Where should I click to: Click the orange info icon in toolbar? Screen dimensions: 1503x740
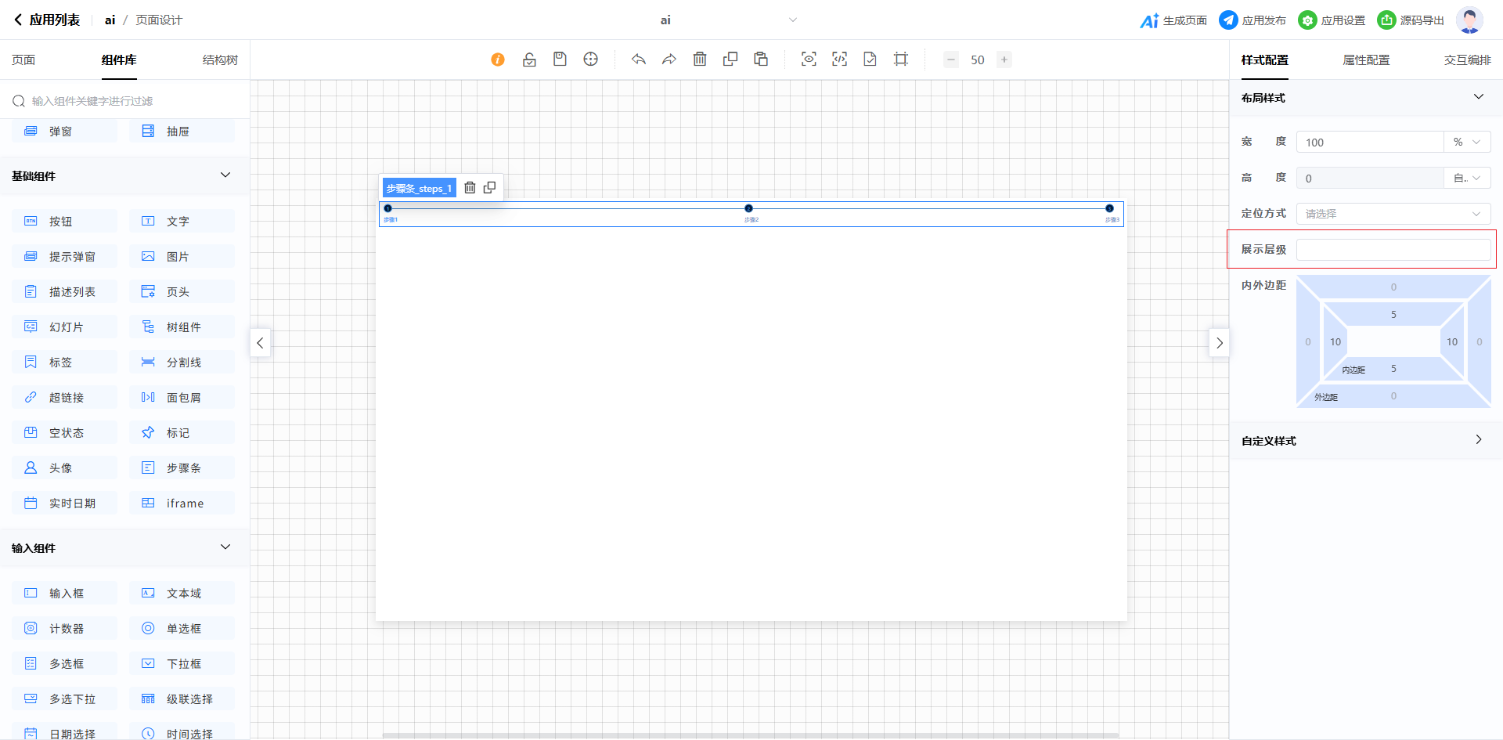coord(498,60)
